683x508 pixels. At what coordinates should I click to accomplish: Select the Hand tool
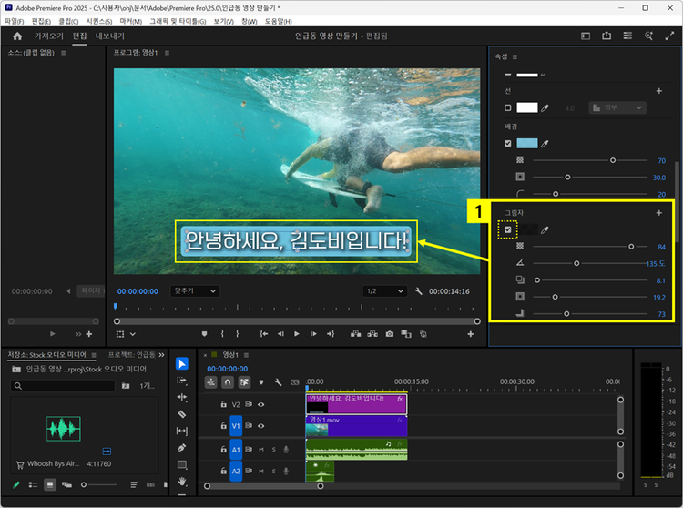[x=182, y=480]
